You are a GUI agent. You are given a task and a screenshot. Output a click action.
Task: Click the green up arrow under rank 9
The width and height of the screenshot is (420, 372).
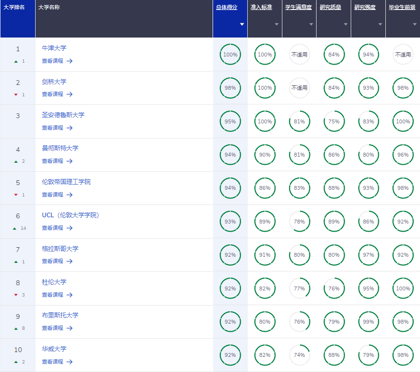[16, 329]
